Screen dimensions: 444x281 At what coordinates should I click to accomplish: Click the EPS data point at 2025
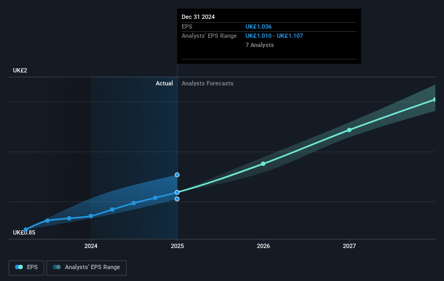pyautogui.click(x=177, y=192)
